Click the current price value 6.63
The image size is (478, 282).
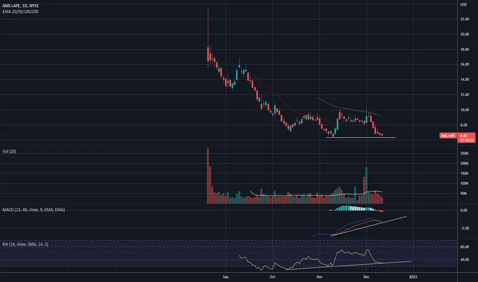coord(464,136)
